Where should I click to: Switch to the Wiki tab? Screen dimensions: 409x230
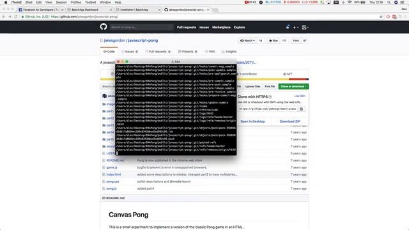click(210, 52)
